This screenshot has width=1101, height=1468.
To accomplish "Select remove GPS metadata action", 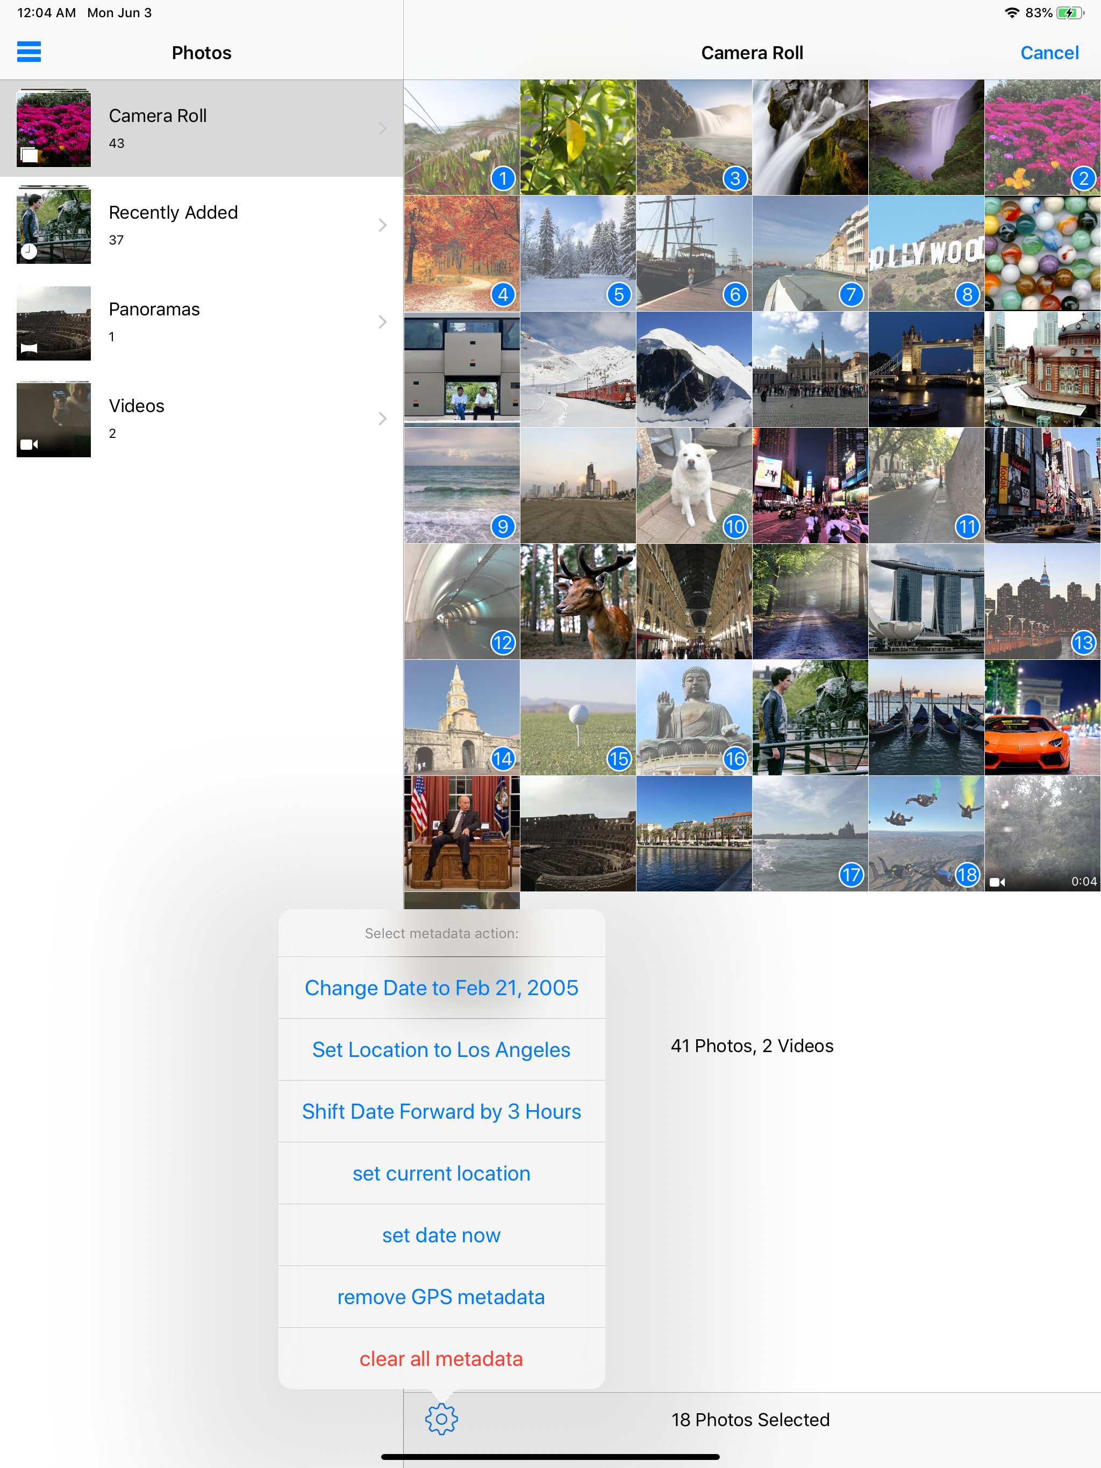I will coord(441,1297).
